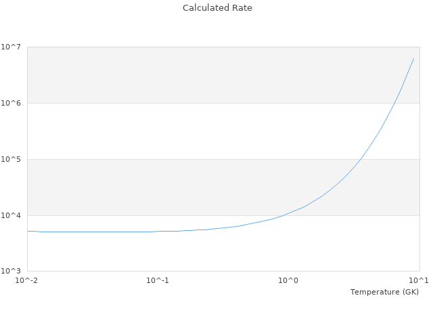Click the top end of the blue curve
The height and width of the screenshot is (325, 433).
tap(413, 58)
